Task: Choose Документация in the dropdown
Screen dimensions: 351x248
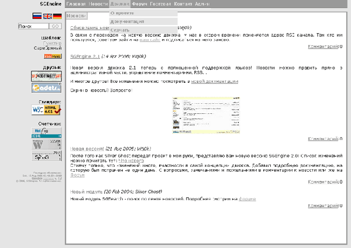Action: pyautogui.click(x=143, y=22)
